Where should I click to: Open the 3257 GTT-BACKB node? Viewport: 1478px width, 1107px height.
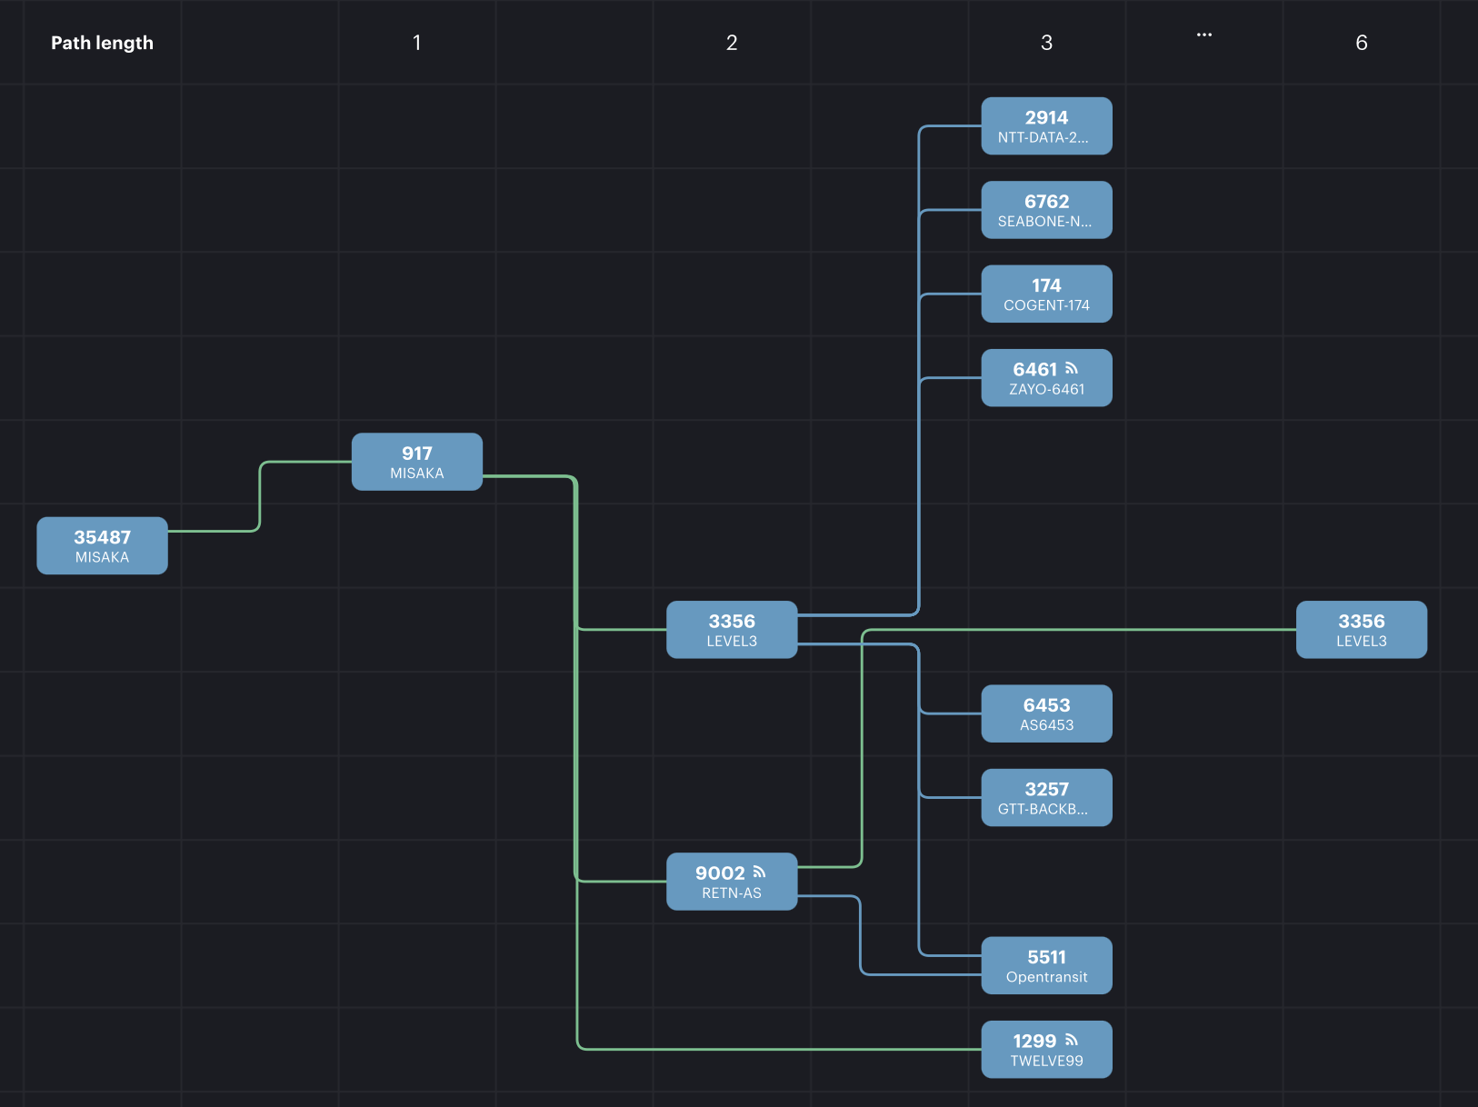1046,798
